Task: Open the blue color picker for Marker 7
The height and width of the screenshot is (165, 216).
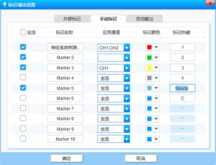Action: tap(153, 109)
